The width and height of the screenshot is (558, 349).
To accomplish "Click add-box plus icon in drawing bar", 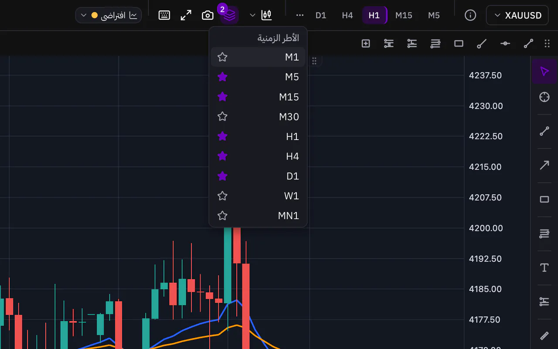I will click(366, 43).
